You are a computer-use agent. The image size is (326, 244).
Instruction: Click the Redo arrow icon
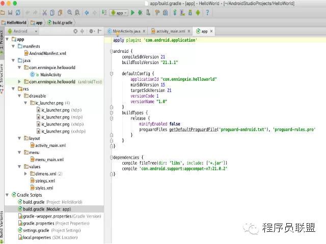35,13
